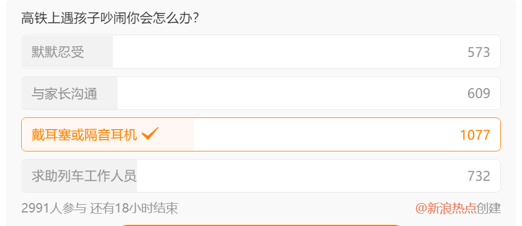522x226 pixels.
Task: Select the 戴耳塞或隔音耳机 option label
Action: (x=84, y=135)
